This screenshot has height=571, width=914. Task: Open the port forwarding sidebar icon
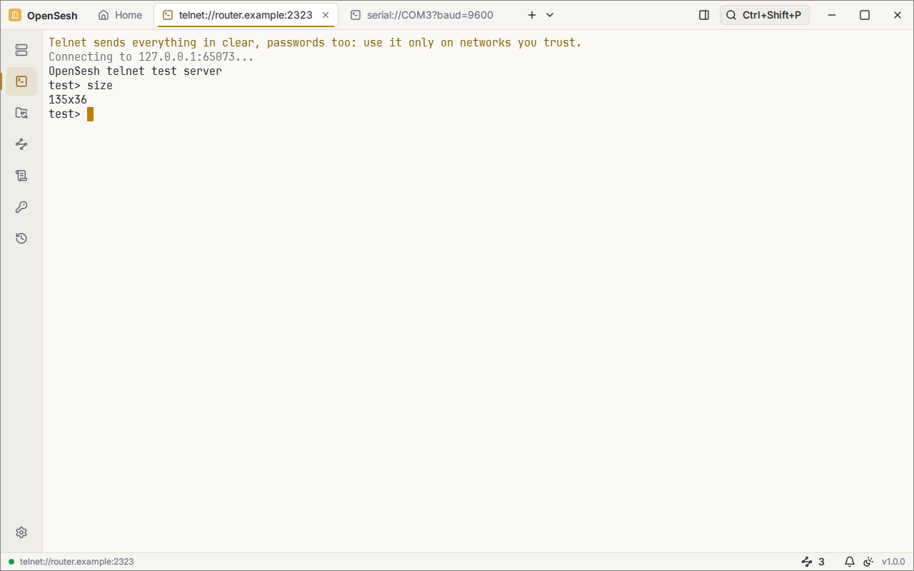[21, 144]
